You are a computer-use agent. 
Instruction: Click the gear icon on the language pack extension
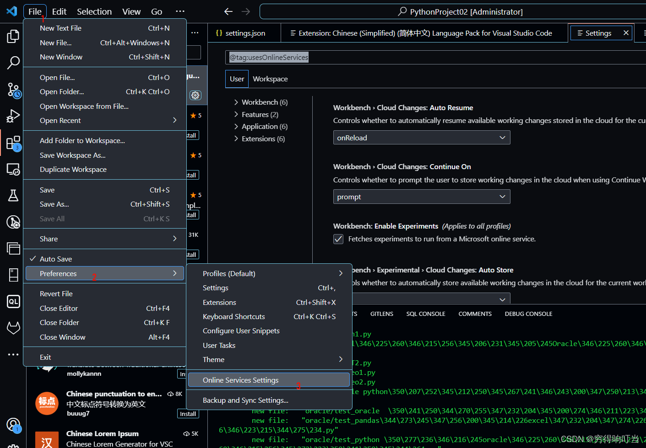pyautogui.click(x=195, y=95)
